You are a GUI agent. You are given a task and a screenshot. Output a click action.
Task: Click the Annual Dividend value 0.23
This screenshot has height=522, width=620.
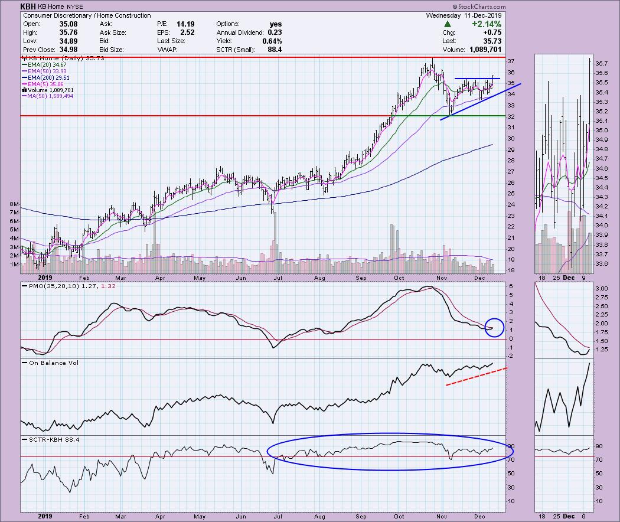(x=275, y=32)
